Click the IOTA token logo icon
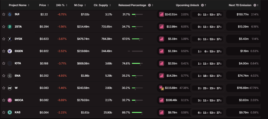The width and height of the screenshot is (268, 119). [10, 63]
